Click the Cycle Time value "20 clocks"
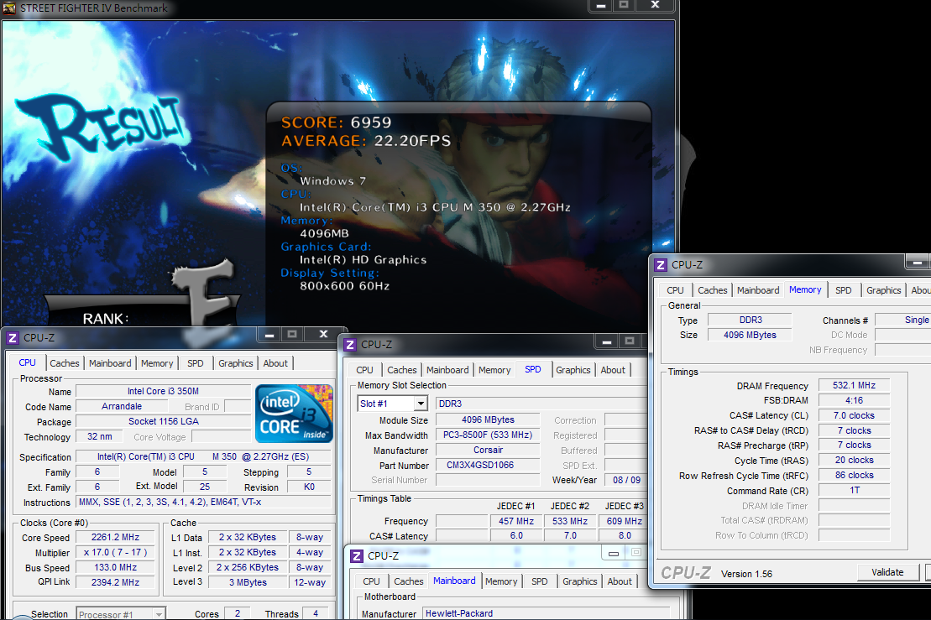 click(x=854, y=461)
